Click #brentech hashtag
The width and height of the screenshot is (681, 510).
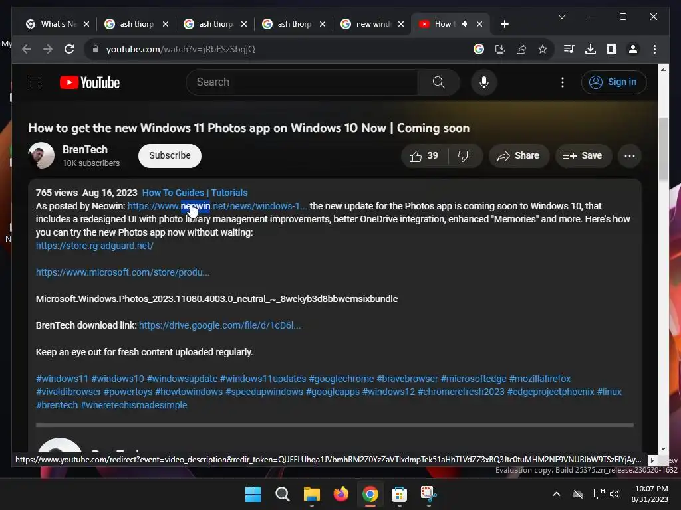tap(57, 405)
